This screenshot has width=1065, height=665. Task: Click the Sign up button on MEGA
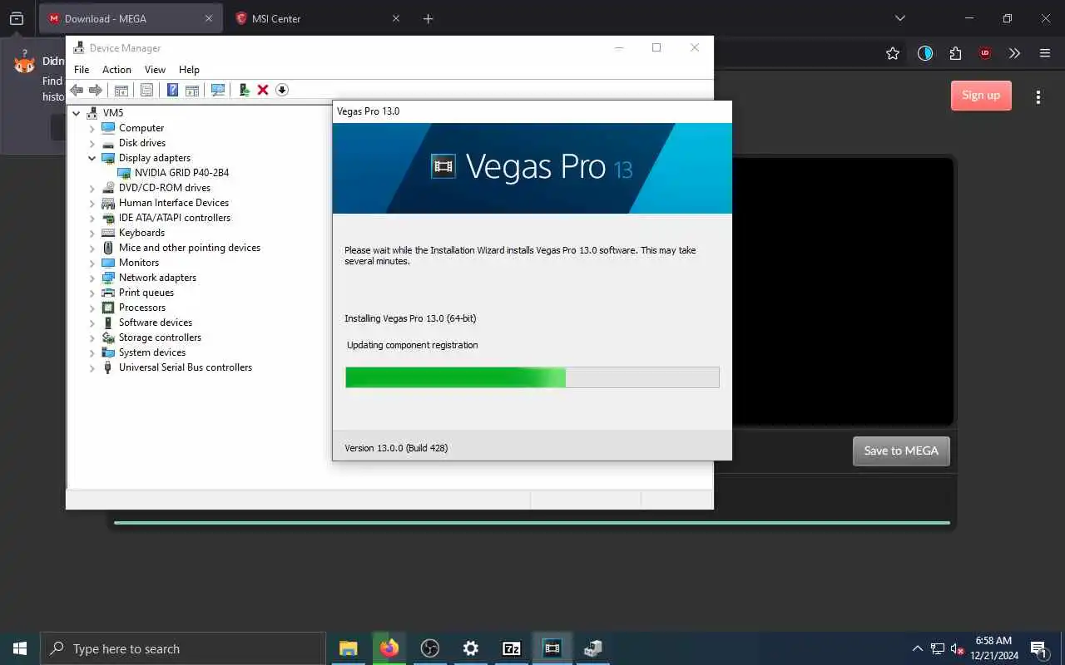pyautogui.click(x=981, y=95)
